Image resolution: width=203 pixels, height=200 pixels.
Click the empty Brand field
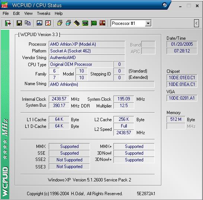(x=148, y=44)
